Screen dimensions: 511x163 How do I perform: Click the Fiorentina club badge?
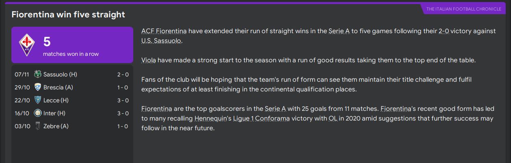point(28,45)
